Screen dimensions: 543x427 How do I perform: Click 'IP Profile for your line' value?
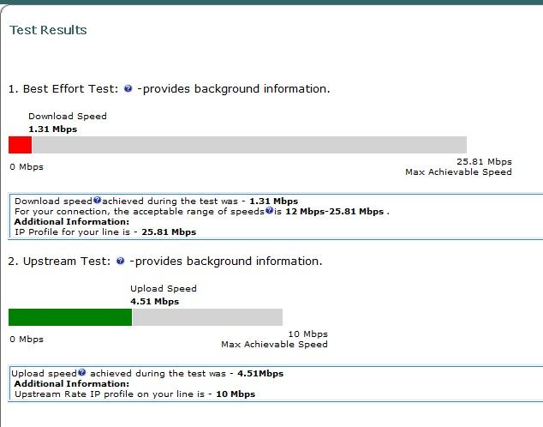coord(169,232)
